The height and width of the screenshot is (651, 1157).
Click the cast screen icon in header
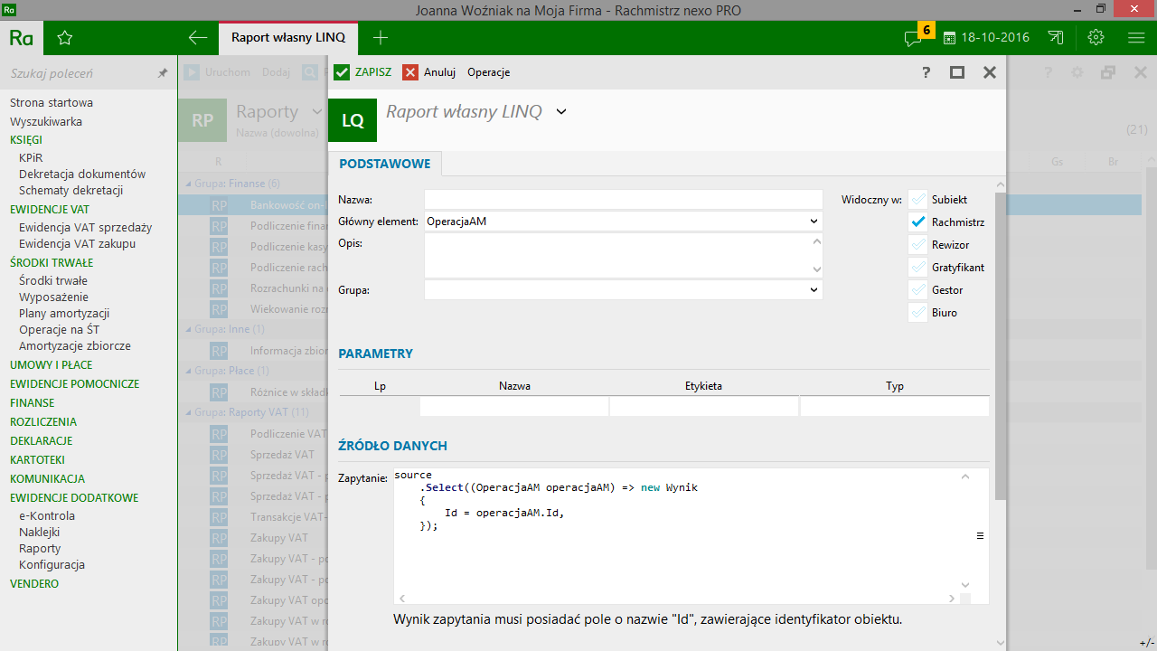[1056, 38]
